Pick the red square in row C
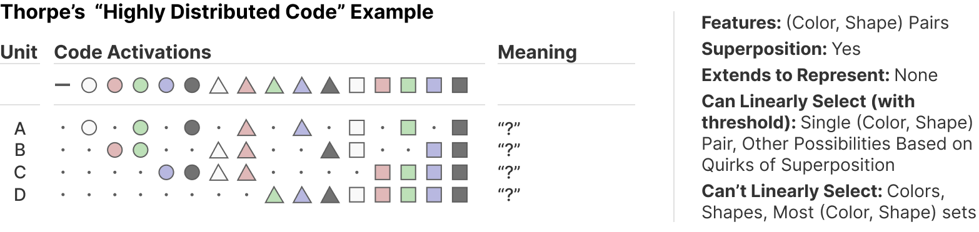 point(382,172)
